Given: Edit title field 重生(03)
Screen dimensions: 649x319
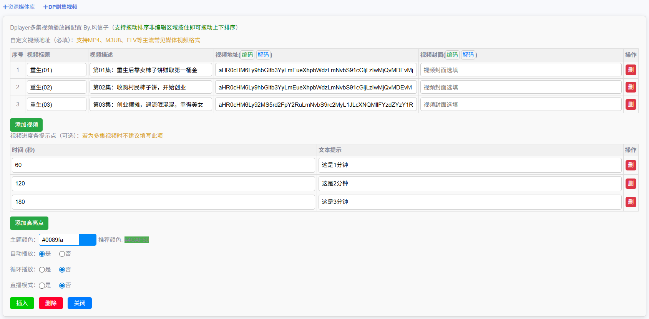Looking at the screenshot, I should coord(56,104).
